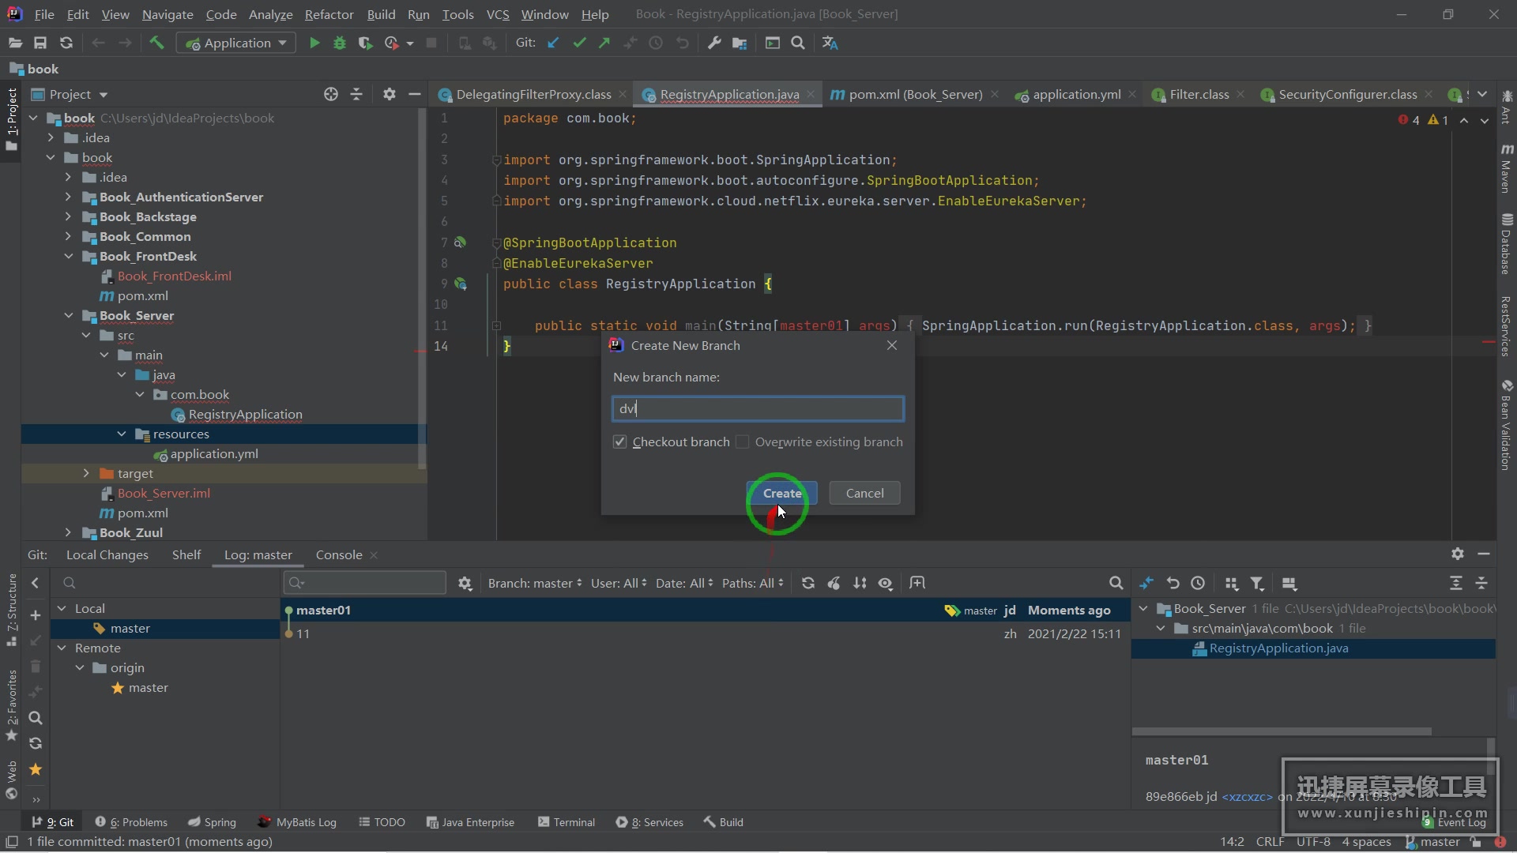Click the Build hammer icon

click(156, 43)
